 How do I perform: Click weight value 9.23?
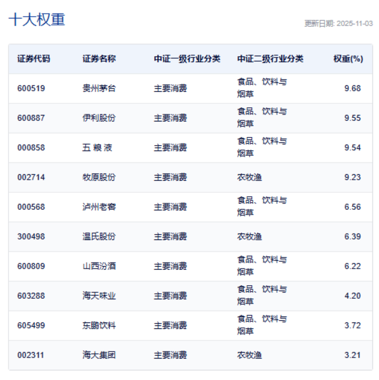352,177
